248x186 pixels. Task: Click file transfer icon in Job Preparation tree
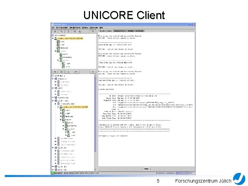(x=58, y=48)
